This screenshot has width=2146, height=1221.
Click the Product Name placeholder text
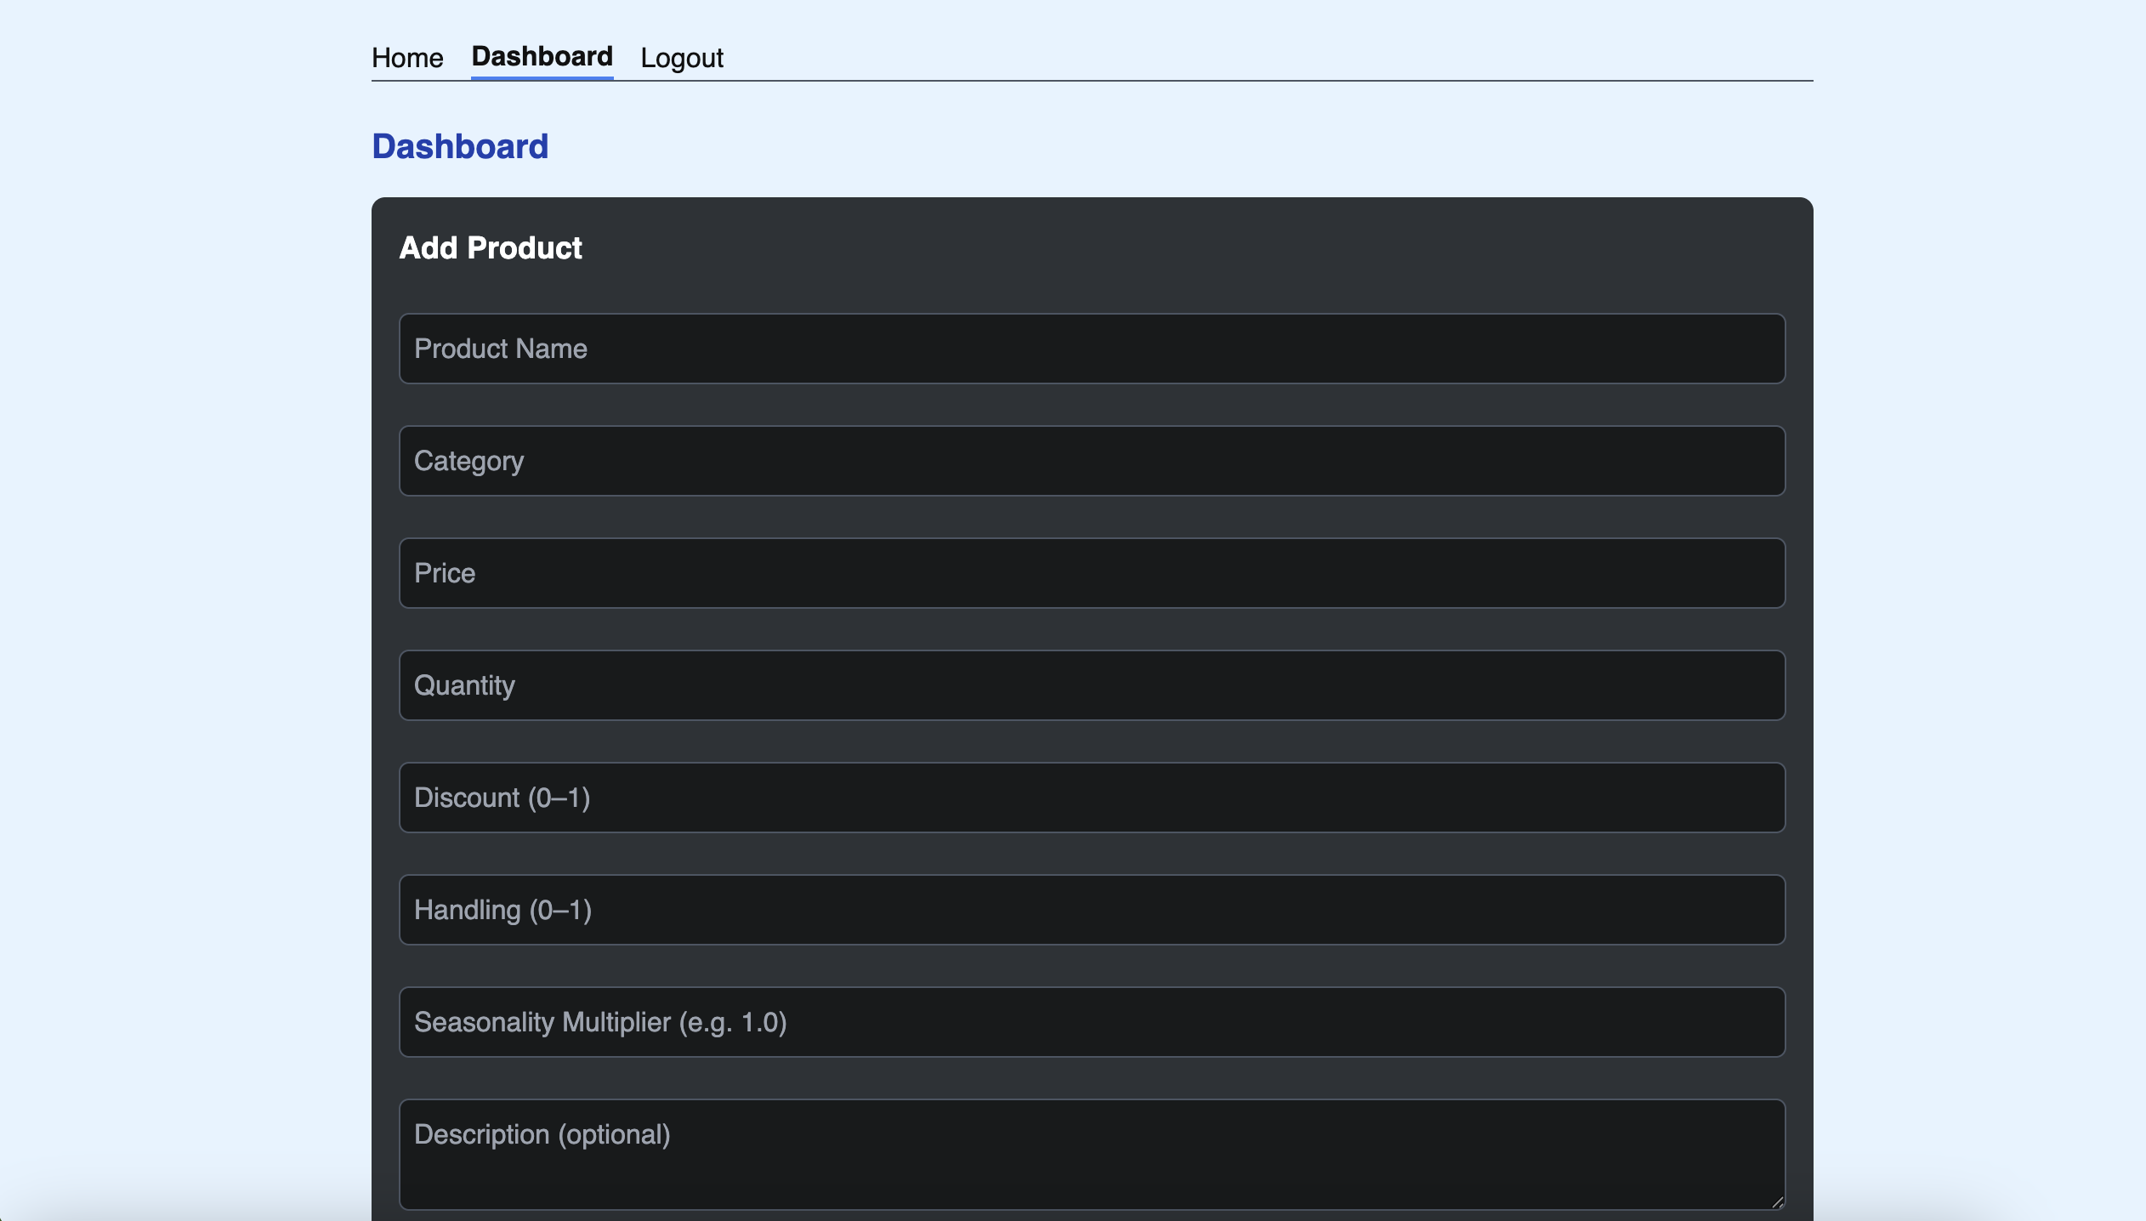click(x=500, y=349)
